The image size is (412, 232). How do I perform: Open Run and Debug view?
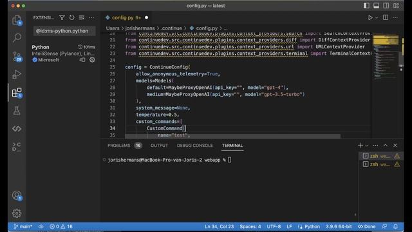point(17,74)
